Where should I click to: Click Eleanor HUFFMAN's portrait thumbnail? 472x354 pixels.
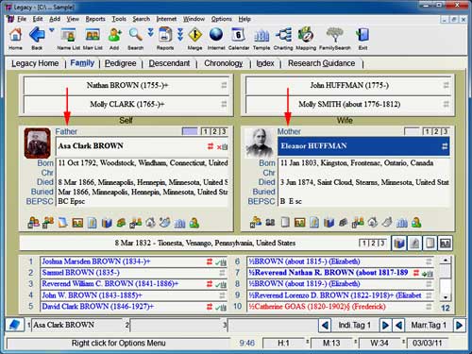(x=260, y=143)
